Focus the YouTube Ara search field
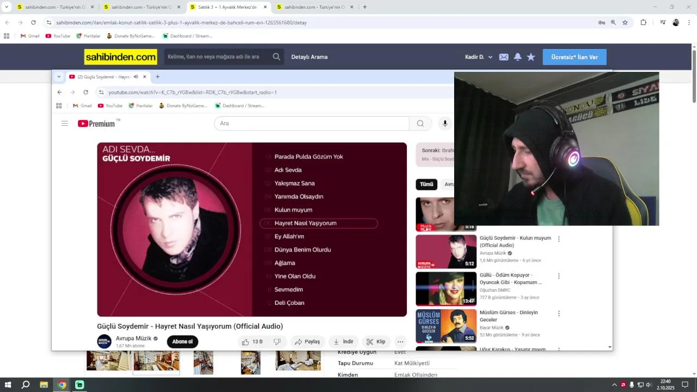Screen dimensions: 697x392 (311, 124)
